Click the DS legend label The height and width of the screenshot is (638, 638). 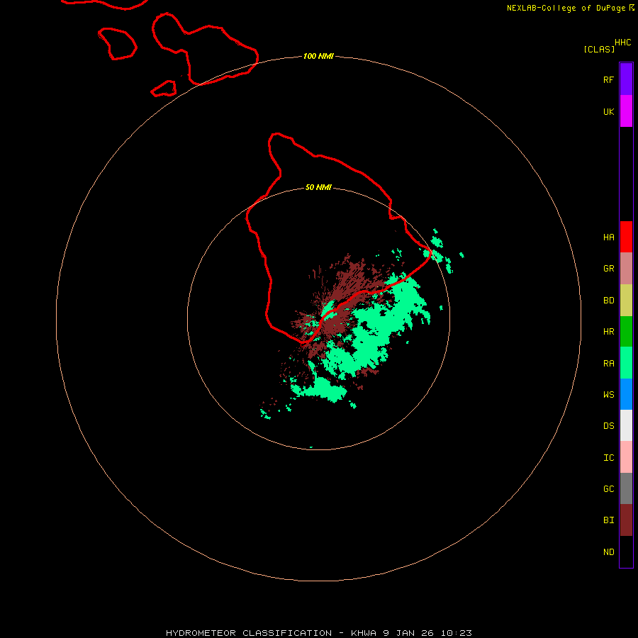[608, 426]
